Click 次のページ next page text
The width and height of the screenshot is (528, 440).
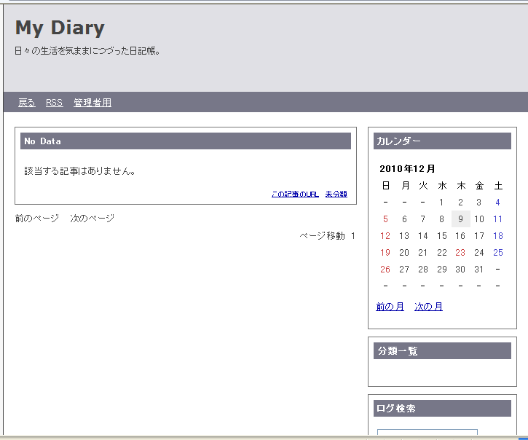(x=92, y=219)
